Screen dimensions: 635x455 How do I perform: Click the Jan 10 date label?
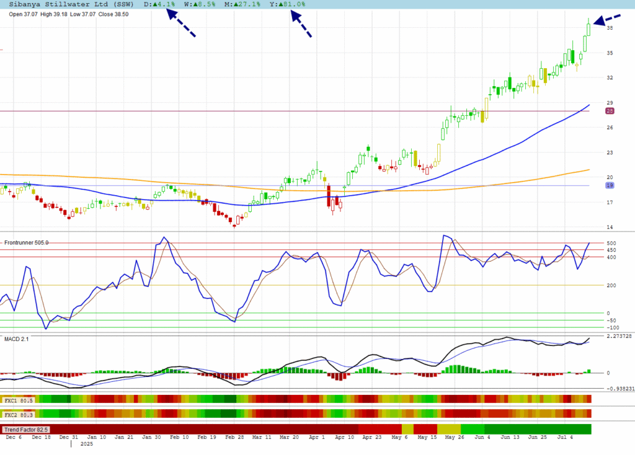[96, 437]
